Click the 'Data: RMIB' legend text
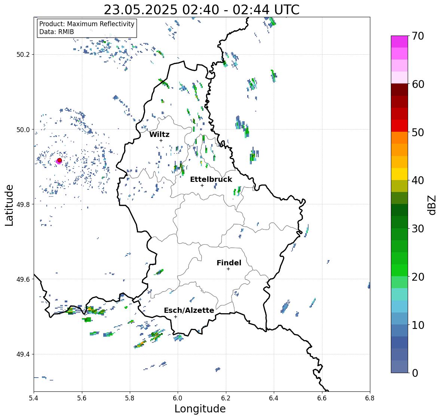Screen dimensions: 441x418 coord(56,32)
